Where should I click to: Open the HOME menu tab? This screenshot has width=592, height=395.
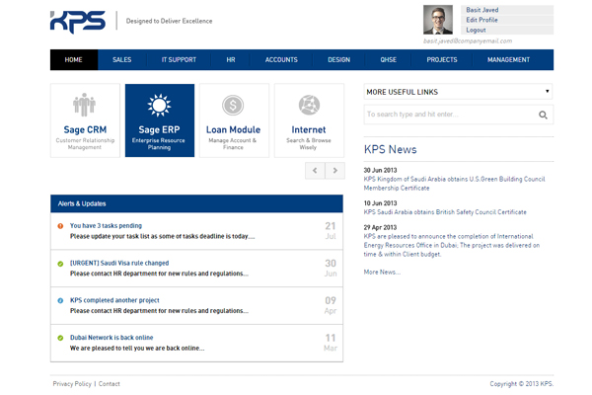(74, 60)
